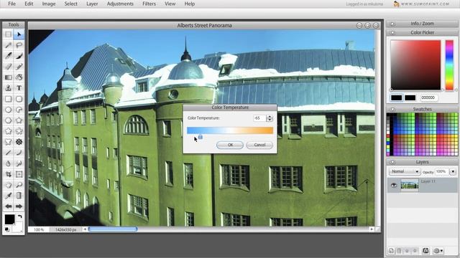Select the Clone Stamp tool
The width and height of the screenshot is (460, 258).
(x=8, y=88)
